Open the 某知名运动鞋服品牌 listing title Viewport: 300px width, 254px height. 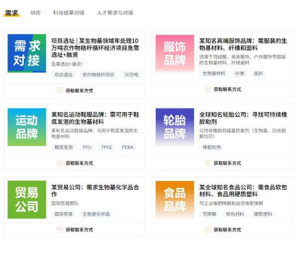95,118
